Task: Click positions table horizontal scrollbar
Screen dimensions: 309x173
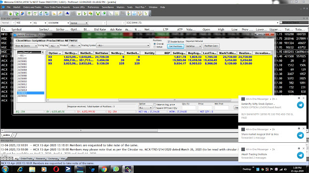Action: point(174,100)
